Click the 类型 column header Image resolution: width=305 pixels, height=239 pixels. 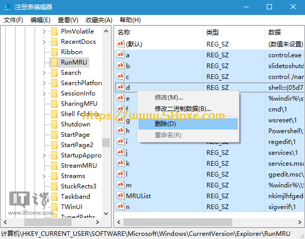(x=234, y=33)
